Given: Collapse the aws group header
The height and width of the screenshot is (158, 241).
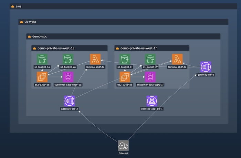Looking at the screenshot, I should click(123, 7).
